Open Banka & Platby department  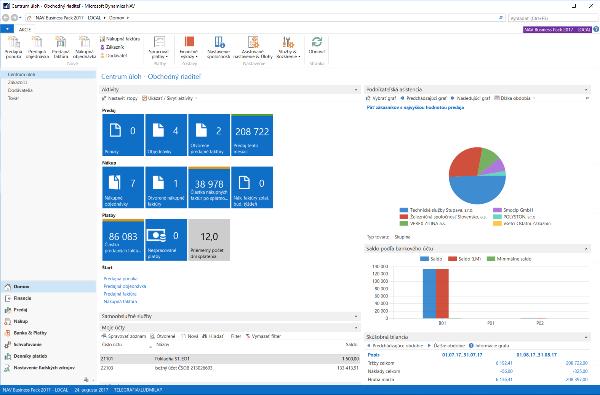[x=48, y=333]
